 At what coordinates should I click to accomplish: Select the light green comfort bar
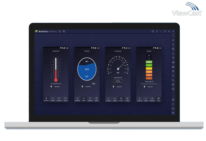[149, 62]
